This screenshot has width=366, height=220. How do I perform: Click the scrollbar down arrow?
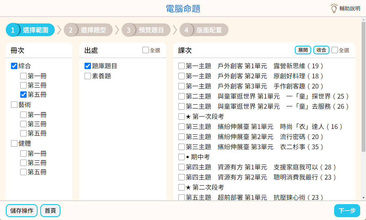click(364, 198)
